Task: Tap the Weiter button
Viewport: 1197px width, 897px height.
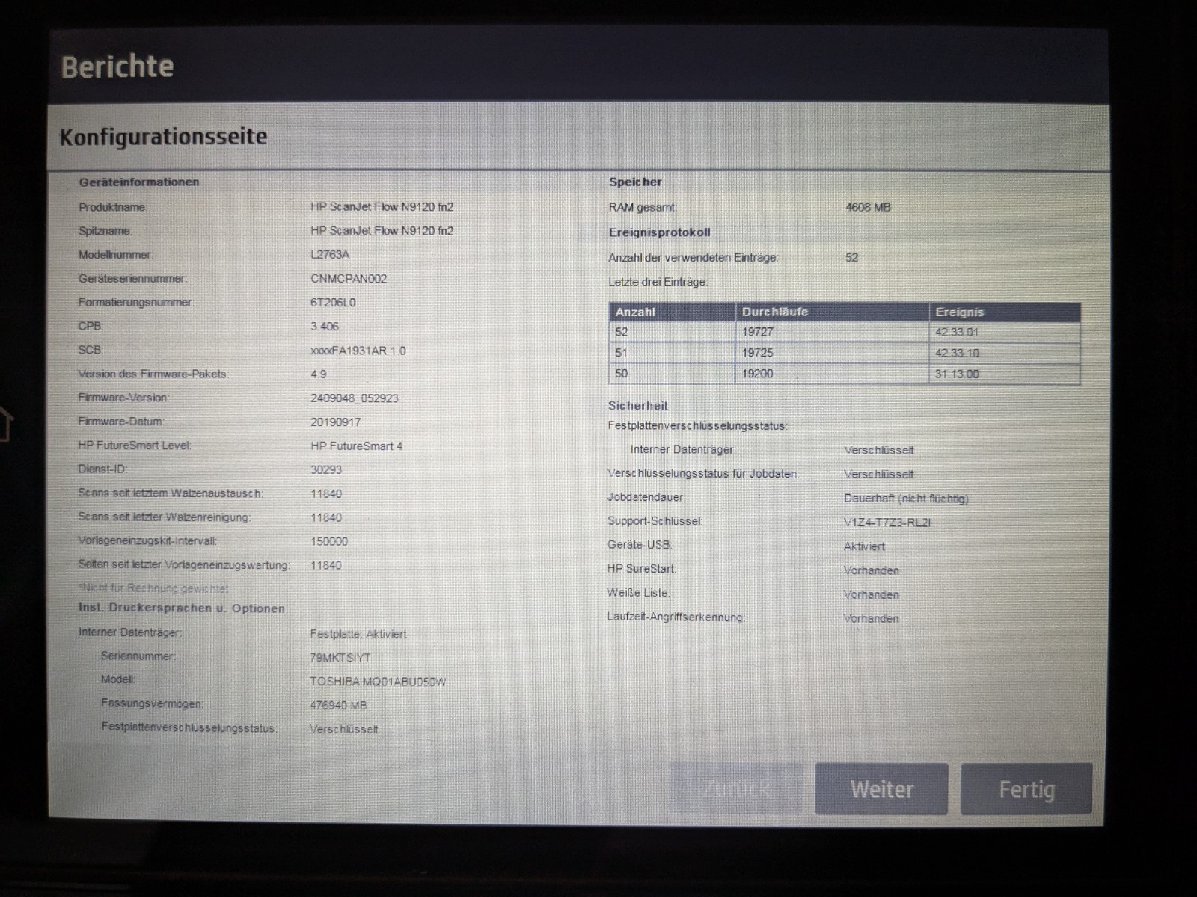Action: point(881,789)
